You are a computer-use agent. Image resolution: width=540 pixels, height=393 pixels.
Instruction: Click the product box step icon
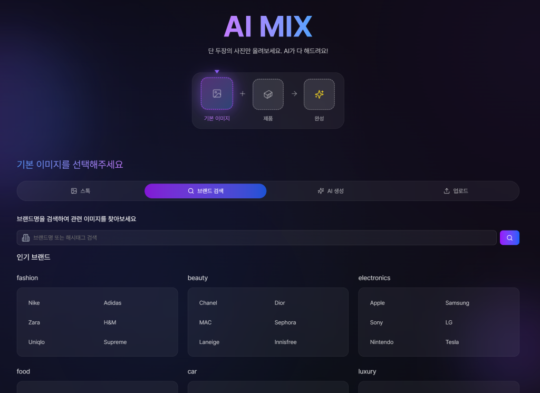[268, 94]
